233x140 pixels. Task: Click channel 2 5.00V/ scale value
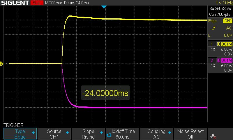227,66
